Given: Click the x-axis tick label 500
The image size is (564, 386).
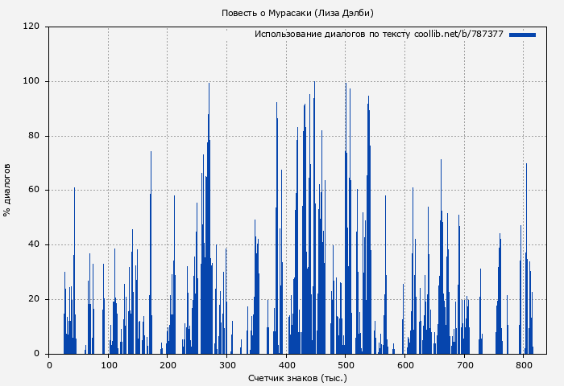Looking at the screenshot, I should coord(346,365).
